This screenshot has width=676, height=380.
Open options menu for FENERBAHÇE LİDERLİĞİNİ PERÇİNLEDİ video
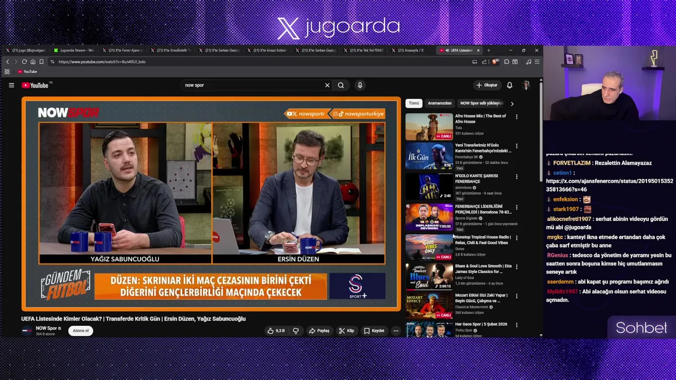click(x=517, y=207)
